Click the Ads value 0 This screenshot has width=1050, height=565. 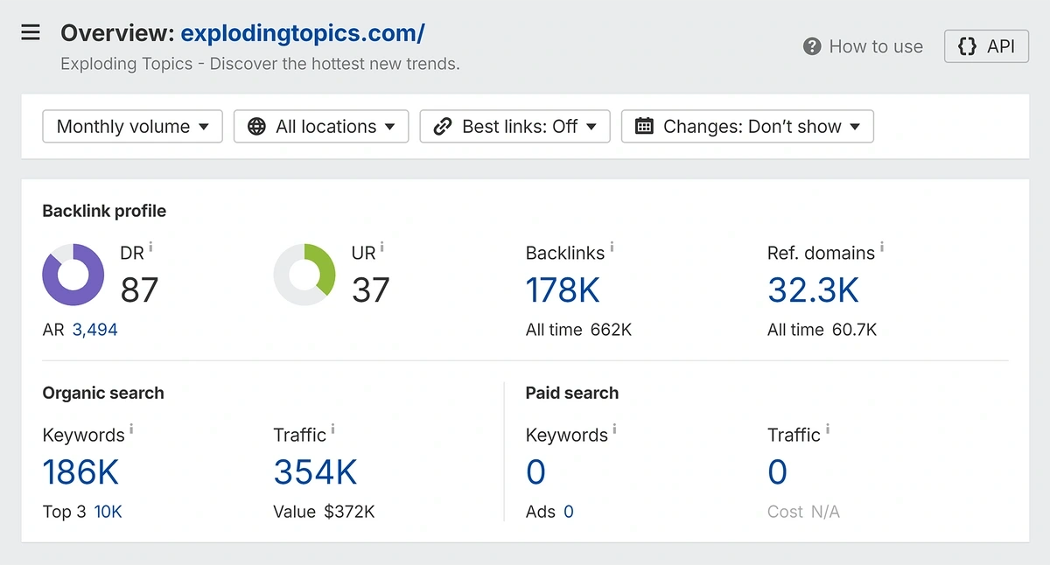[569, 512]
